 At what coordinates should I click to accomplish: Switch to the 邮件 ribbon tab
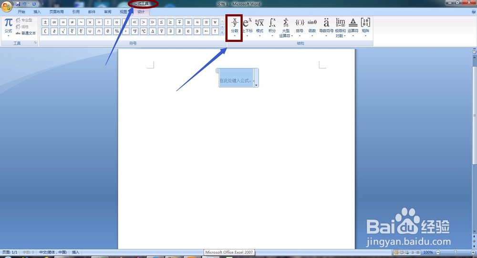coord(92,12)
